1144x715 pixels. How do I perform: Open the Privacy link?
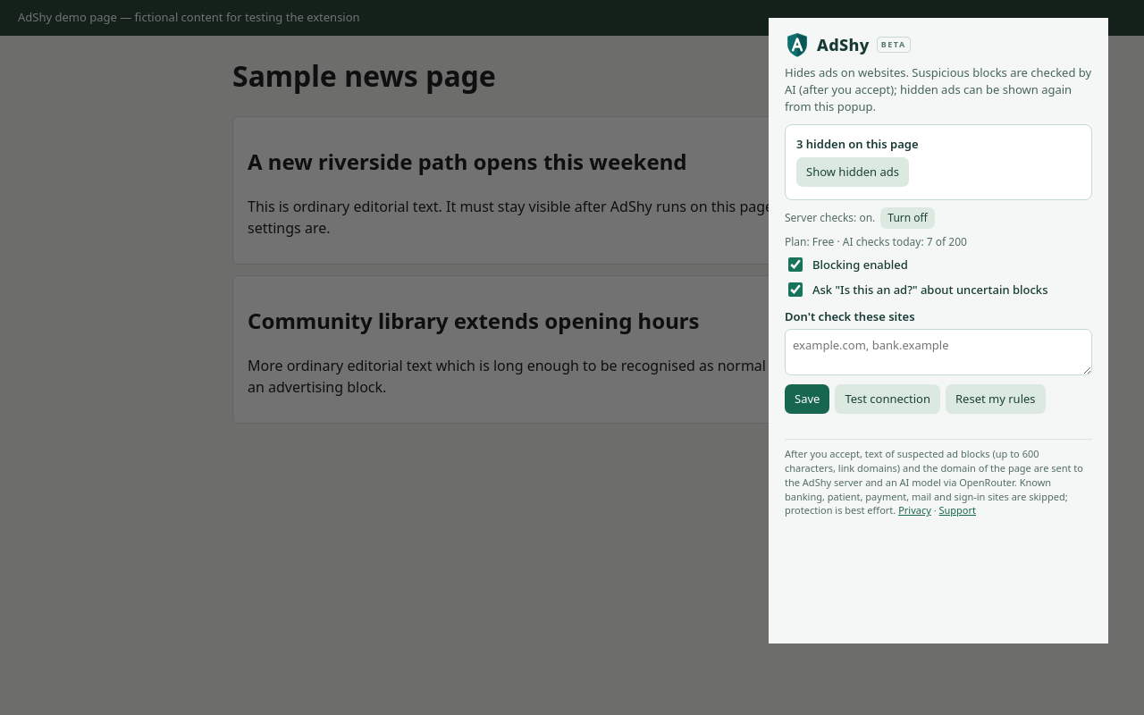(x=914, y=510)
